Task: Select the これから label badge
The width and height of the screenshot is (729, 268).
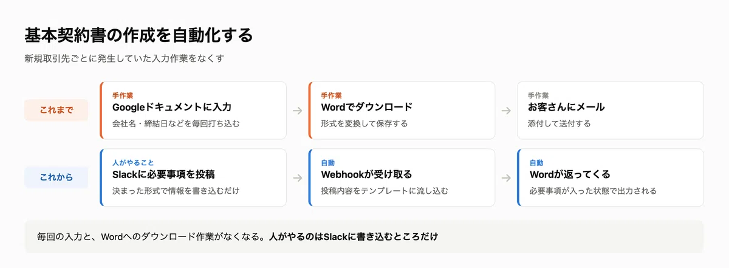Action: [x=56, y=177]
